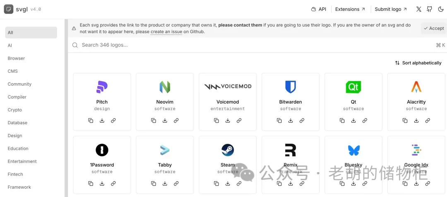Image resolution: width=447 pixels, height=197 pixels.
Task: Click the Submit logo link
Action: [391, 9]
